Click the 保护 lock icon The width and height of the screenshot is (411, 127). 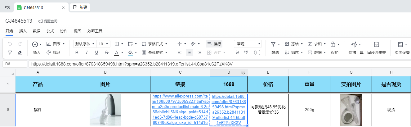[333, 44]
